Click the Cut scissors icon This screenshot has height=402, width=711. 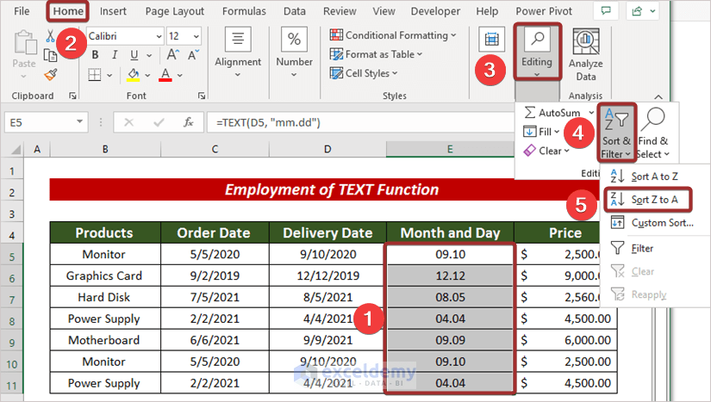click(50, 36)
